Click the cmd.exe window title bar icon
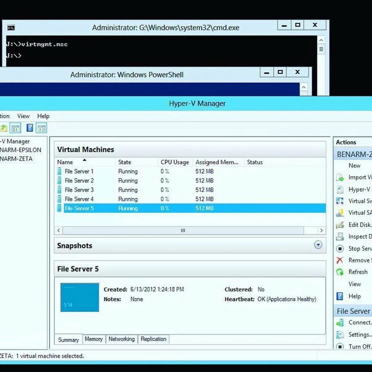The height and width of the screenshot is (372, 372). [x=11, y=28]
